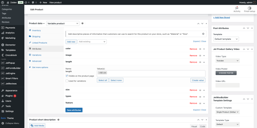
Task: Remove the 60 cm value tag
Action: tap(99, 73)
